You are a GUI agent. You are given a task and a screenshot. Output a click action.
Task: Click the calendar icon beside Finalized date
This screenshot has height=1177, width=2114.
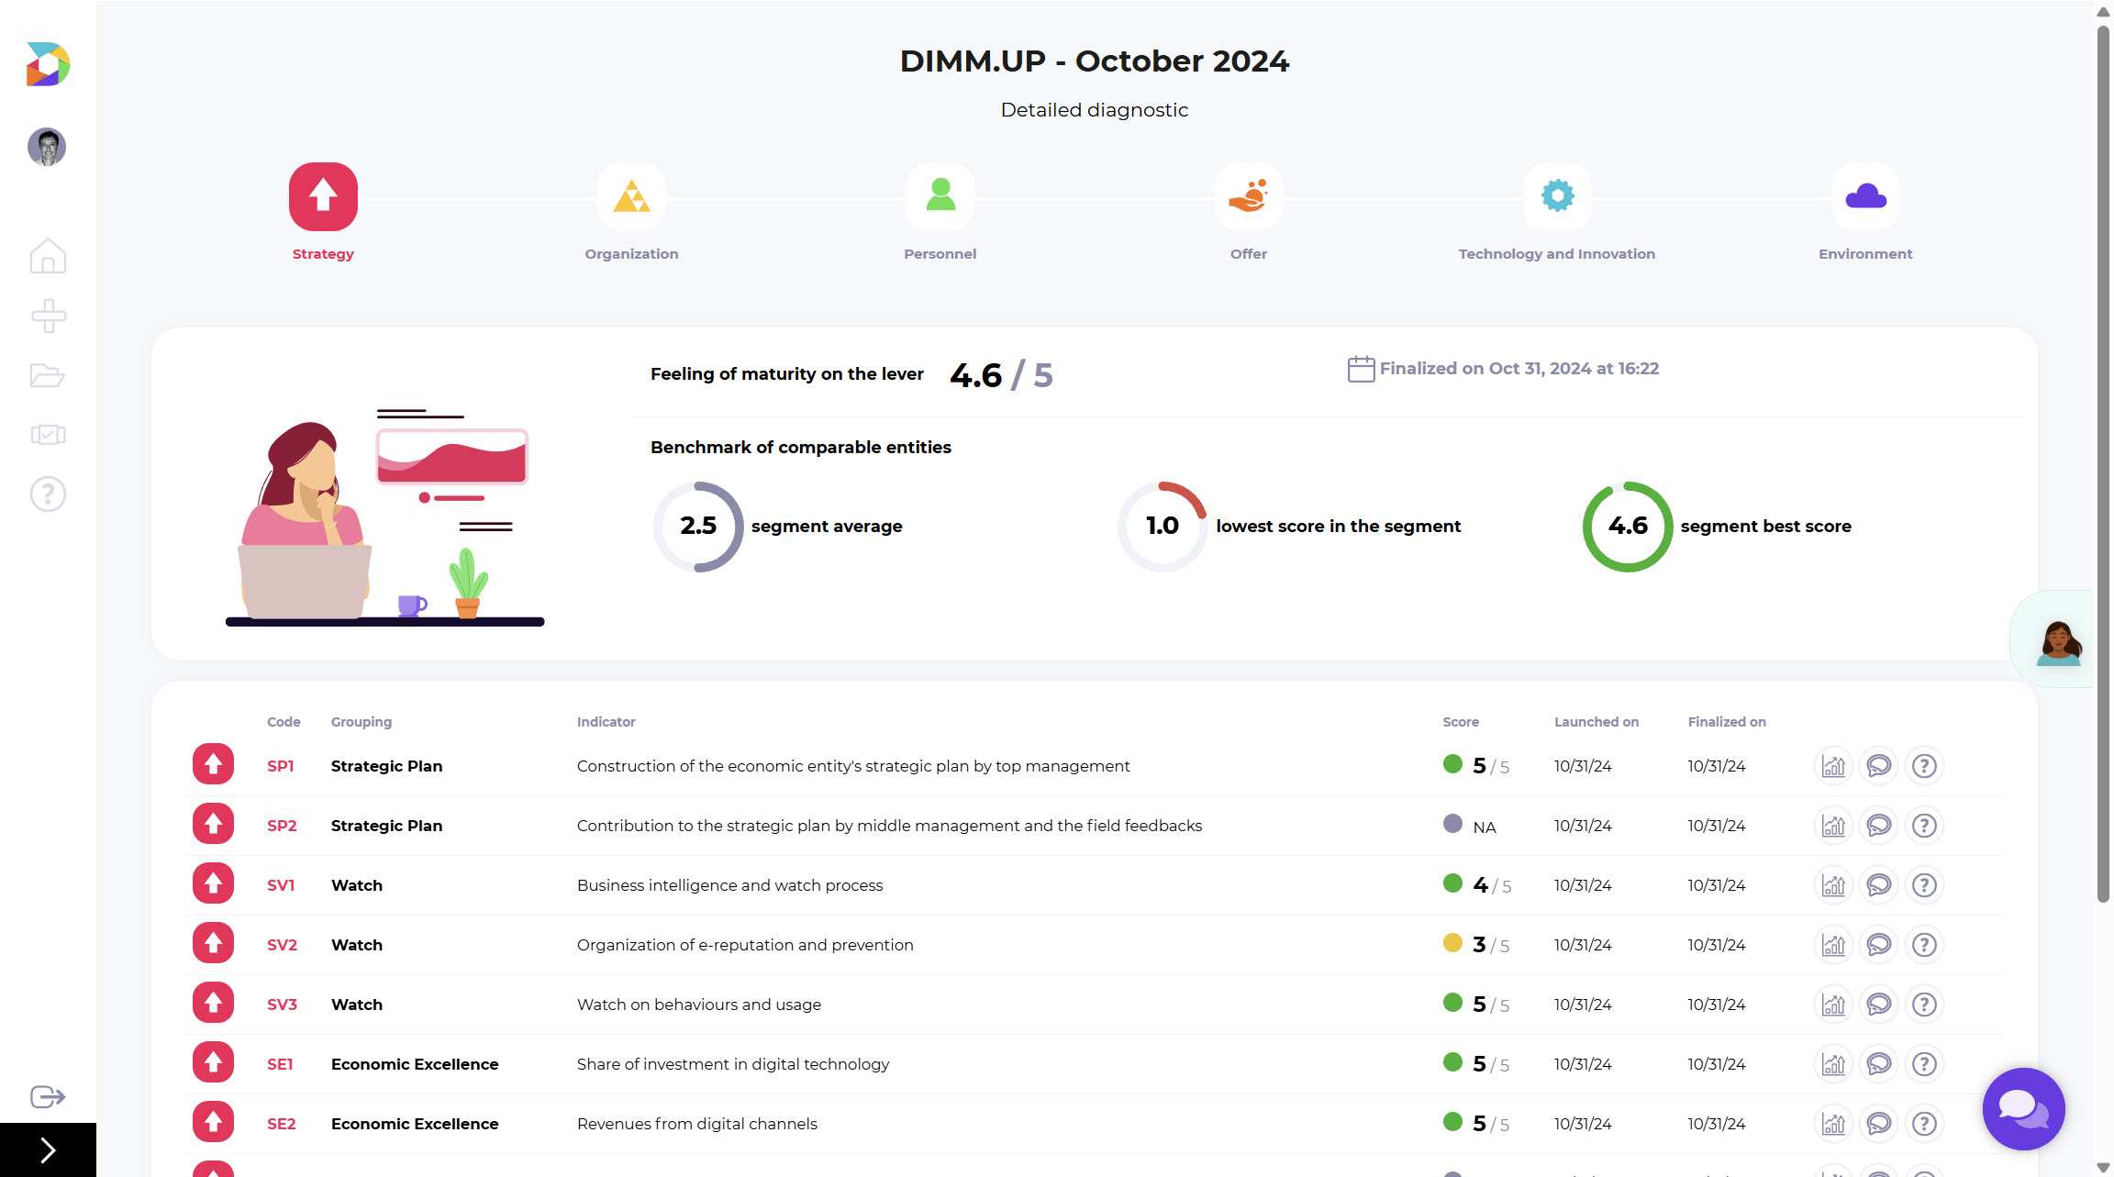[x=1361, y=369]
